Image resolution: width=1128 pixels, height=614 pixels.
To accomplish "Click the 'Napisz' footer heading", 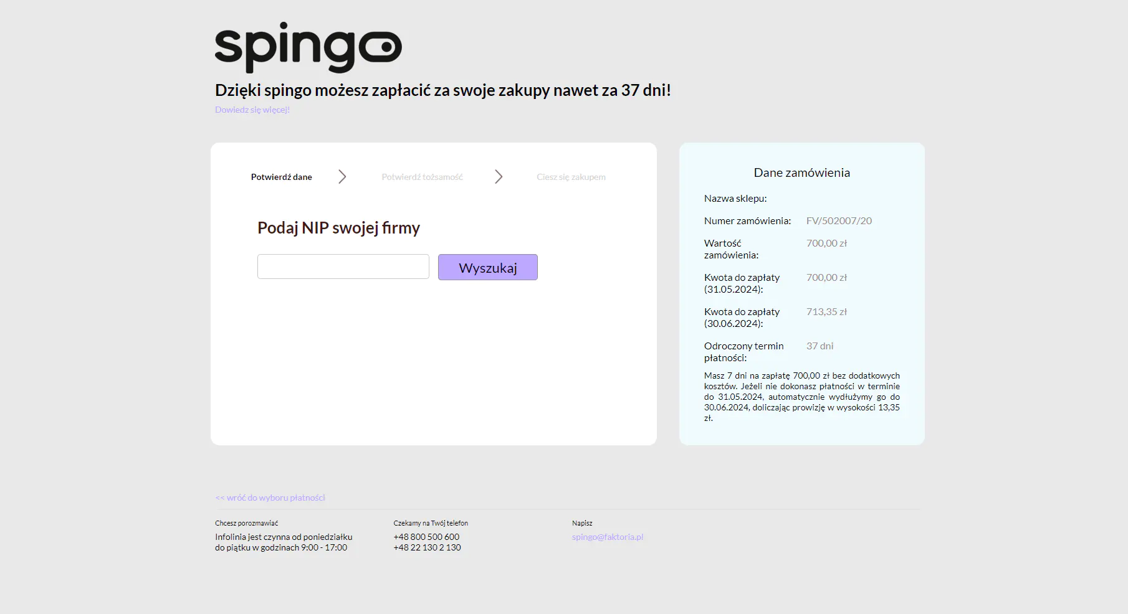I will 582,523.
